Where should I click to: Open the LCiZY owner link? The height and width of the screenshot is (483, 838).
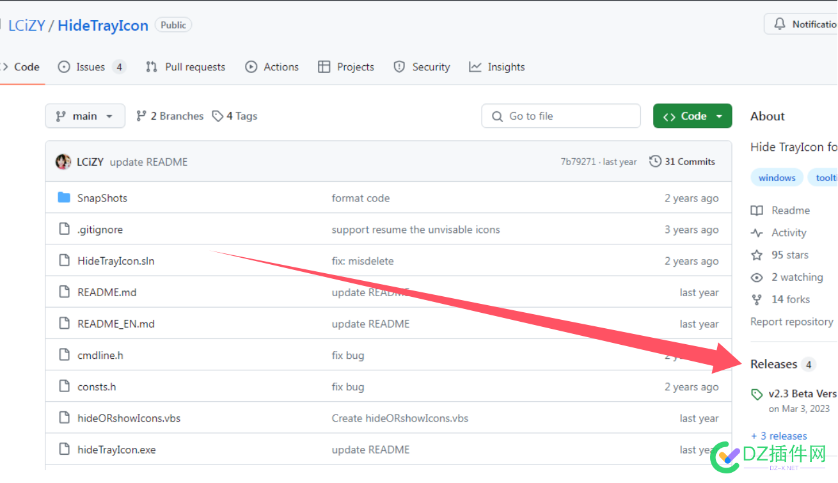[x=26, y=26]
